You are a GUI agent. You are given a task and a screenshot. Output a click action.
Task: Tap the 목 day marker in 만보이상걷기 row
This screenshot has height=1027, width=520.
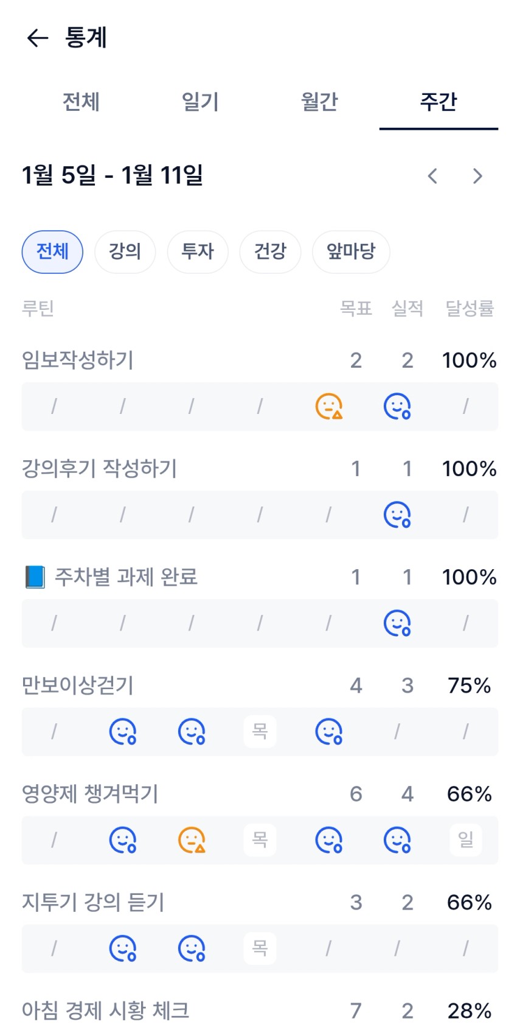coord(260,731)
